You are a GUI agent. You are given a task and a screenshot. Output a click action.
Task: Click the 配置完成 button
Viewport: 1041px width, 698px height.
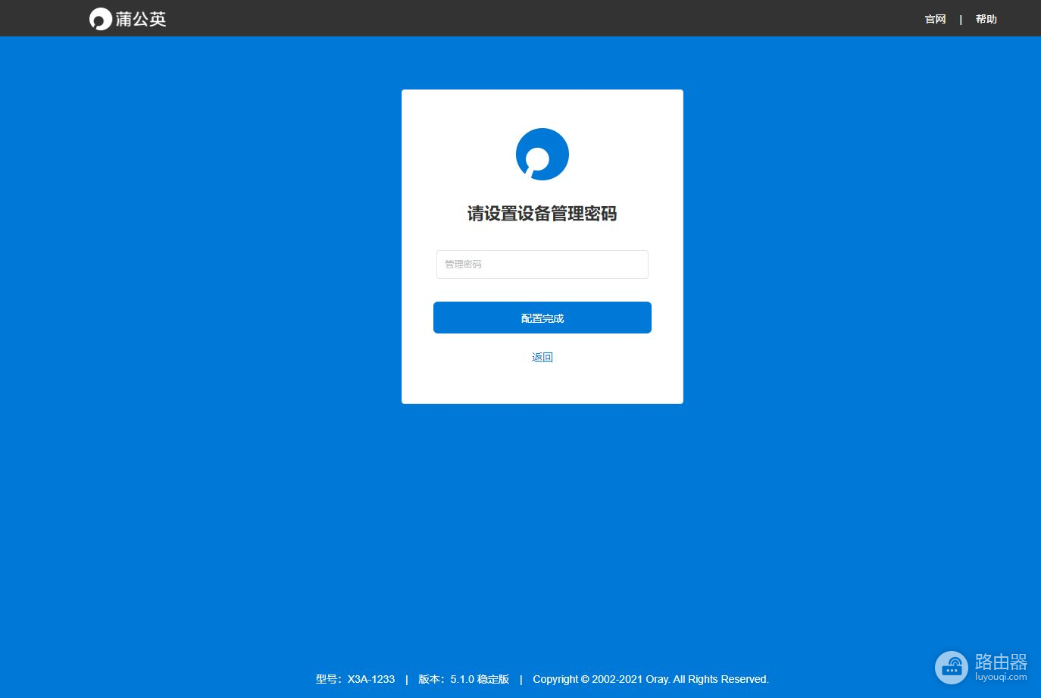pos(542,318)
